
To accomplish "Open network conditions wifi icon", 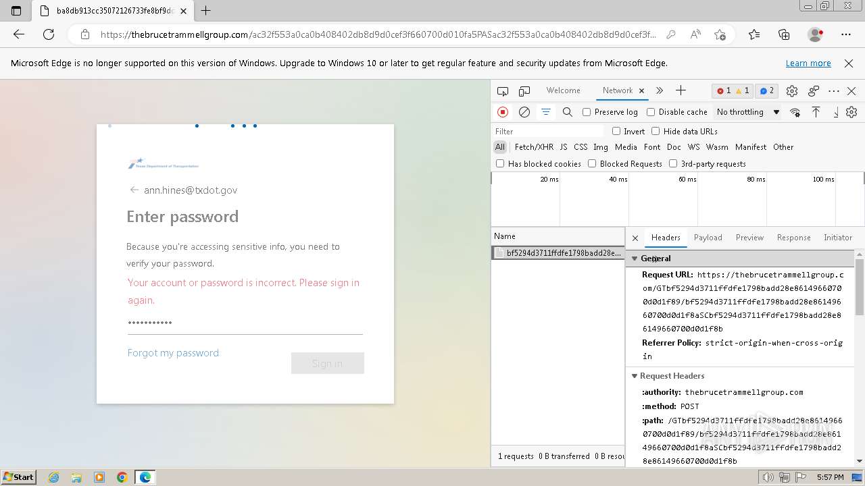I will click(795, 112).
